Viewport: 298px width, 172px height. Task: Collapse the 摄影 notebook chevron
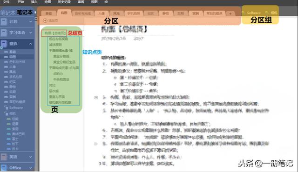[31, 44]
